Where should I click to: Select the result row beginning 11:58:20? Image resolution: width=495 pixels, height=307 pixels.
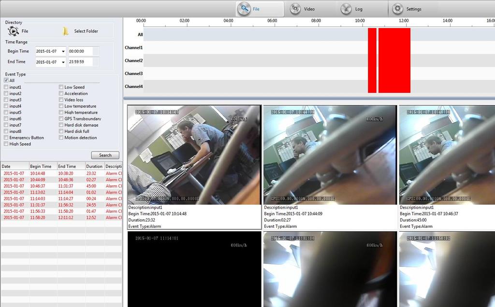[61, 218]
